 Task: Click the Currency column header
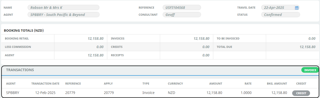click(175, 84)
